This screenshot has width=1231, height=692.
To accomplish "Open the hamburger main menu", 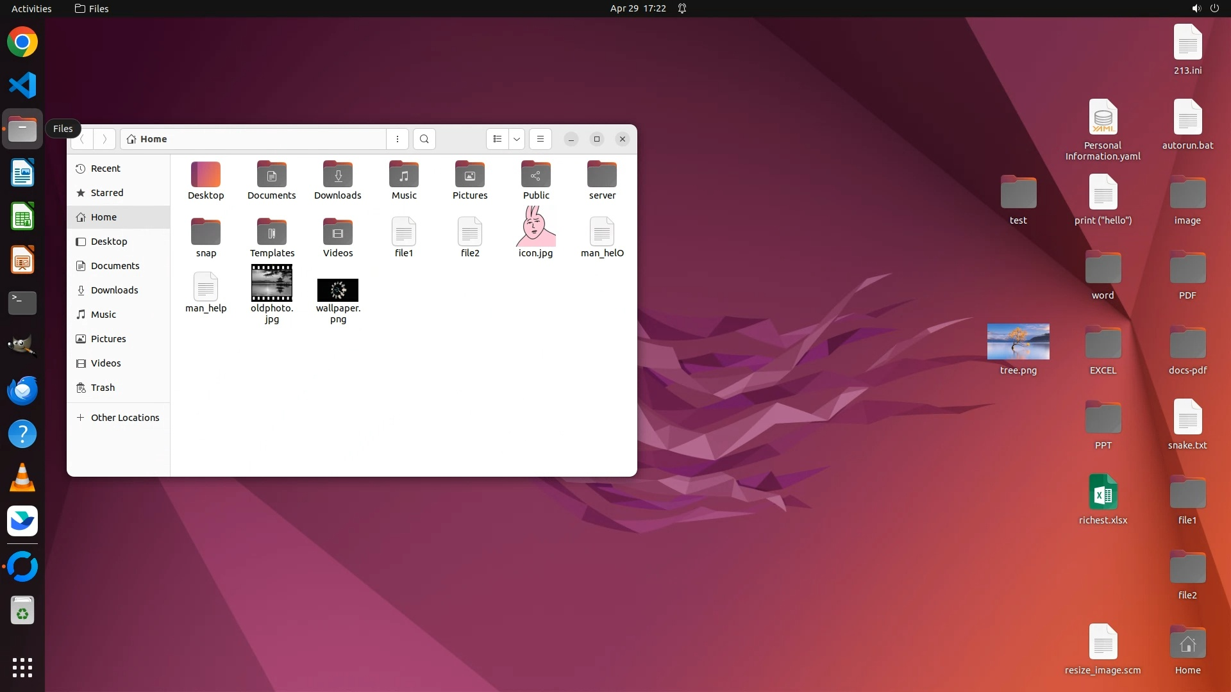I will point(540,139).
